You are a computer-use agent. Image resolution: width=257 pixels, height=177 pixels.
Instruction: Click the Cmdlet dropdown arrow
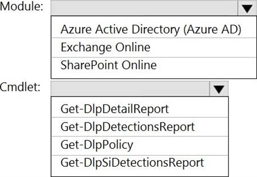pyautogui.click(x=219, y=89)
